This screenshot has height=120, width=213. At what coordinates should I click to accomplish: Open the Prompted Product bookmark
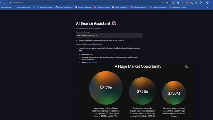[x=179, y=7]
